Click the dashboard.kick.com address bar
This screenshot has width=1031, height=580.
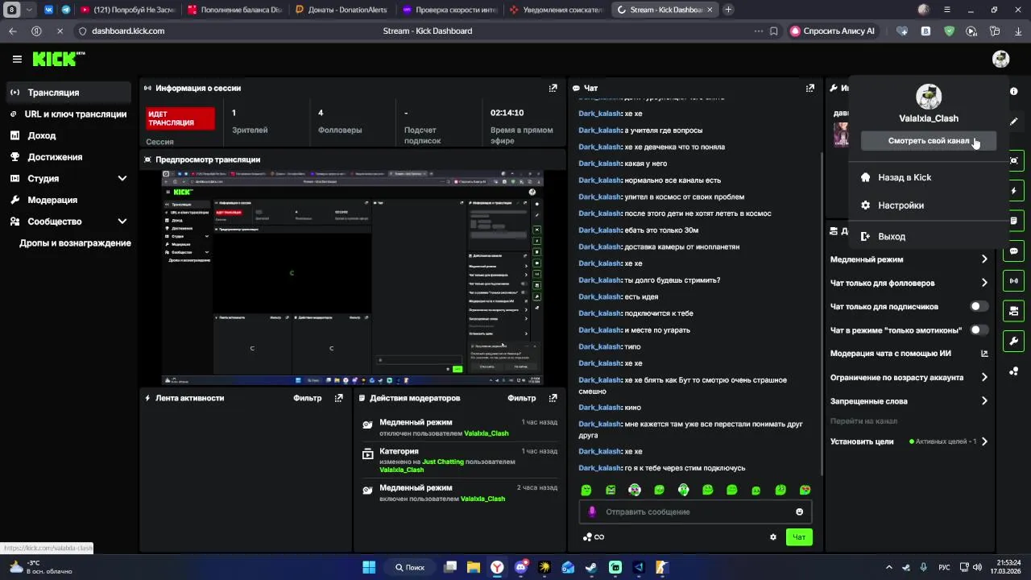129,31
